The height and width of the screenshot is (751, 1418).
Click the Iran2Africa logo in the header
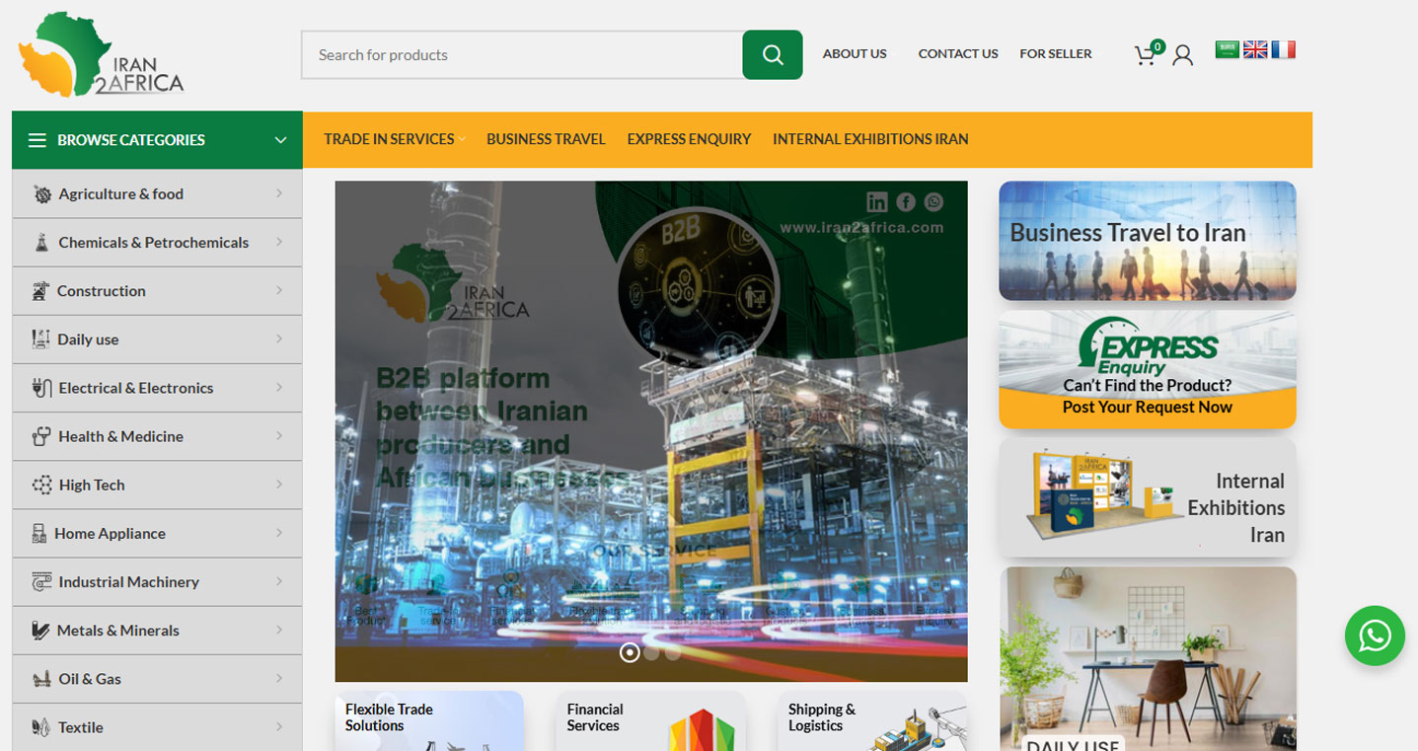click(x=101, y=54)
